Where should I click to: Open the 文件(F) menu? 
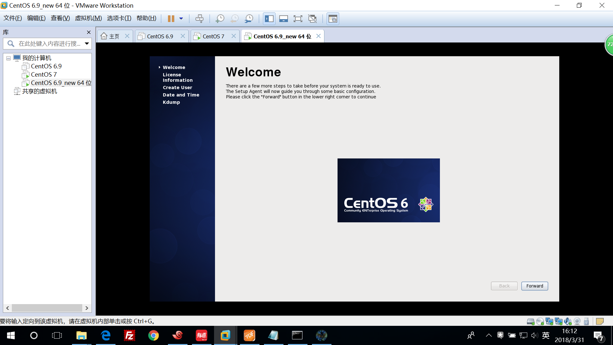13,18
